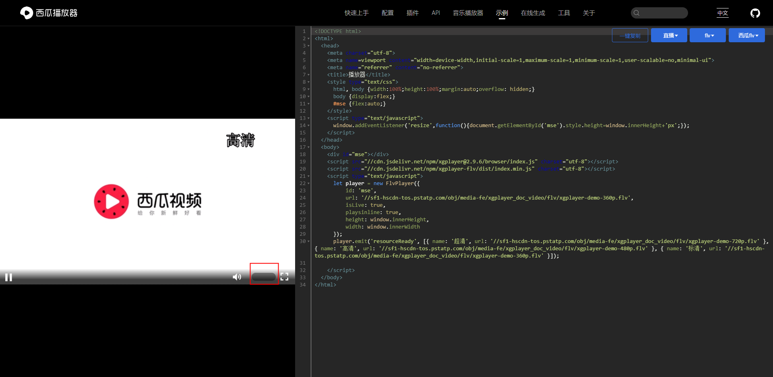Click the code line 'isLive: true,'
773x377 pixels.
click(x=365, y=205)
